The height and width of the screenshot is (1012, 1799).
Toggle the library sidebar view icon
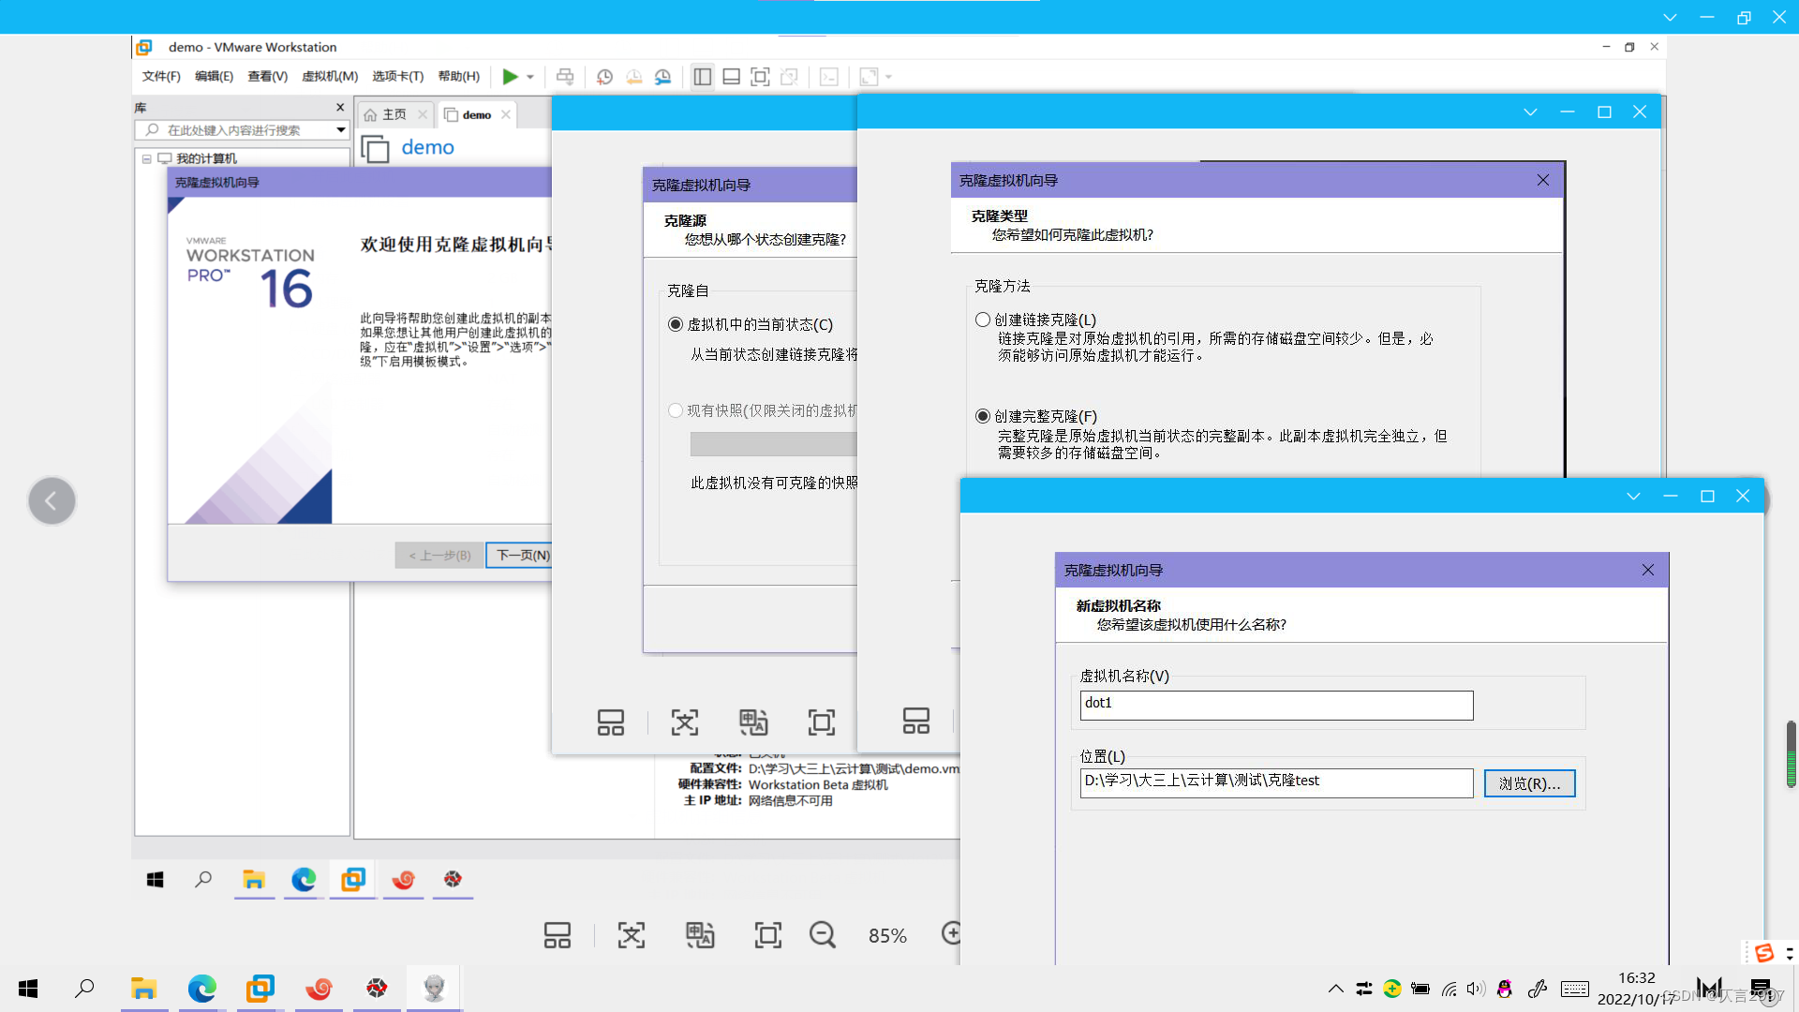click(703, 77)
